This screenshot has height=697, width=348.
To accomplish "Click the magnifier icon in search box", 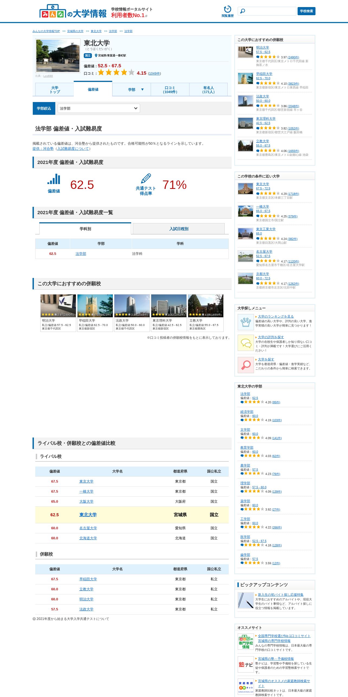I will click(x=243, y=11).
